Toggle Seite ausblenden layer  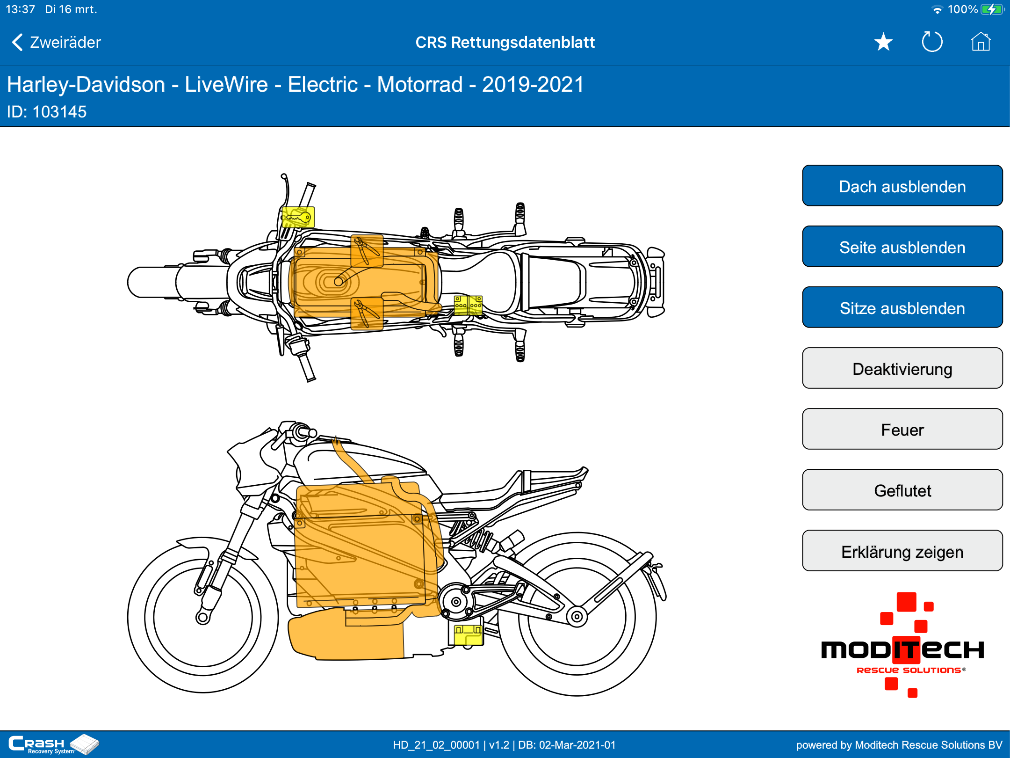tap(902, 247)
